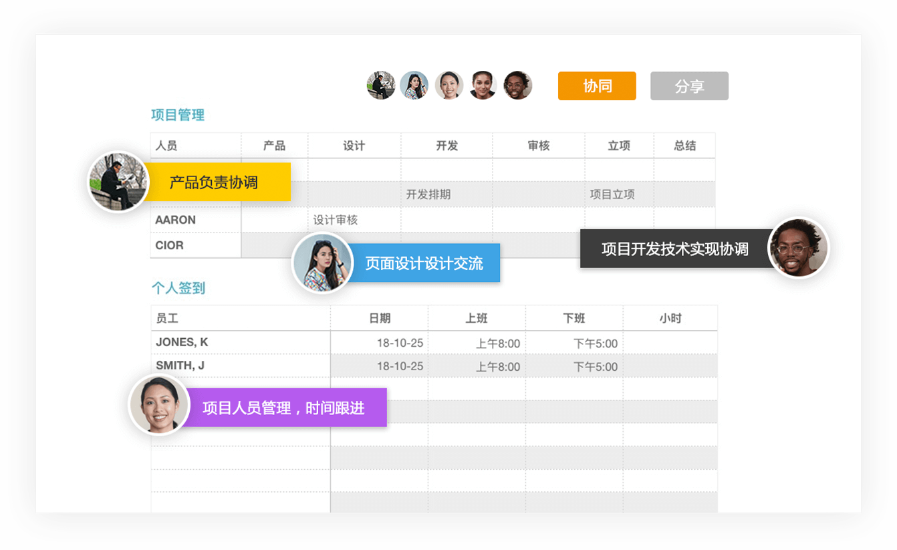
Task: Click the 设计审核 entry in AARON's row
Action: point(336,219)
